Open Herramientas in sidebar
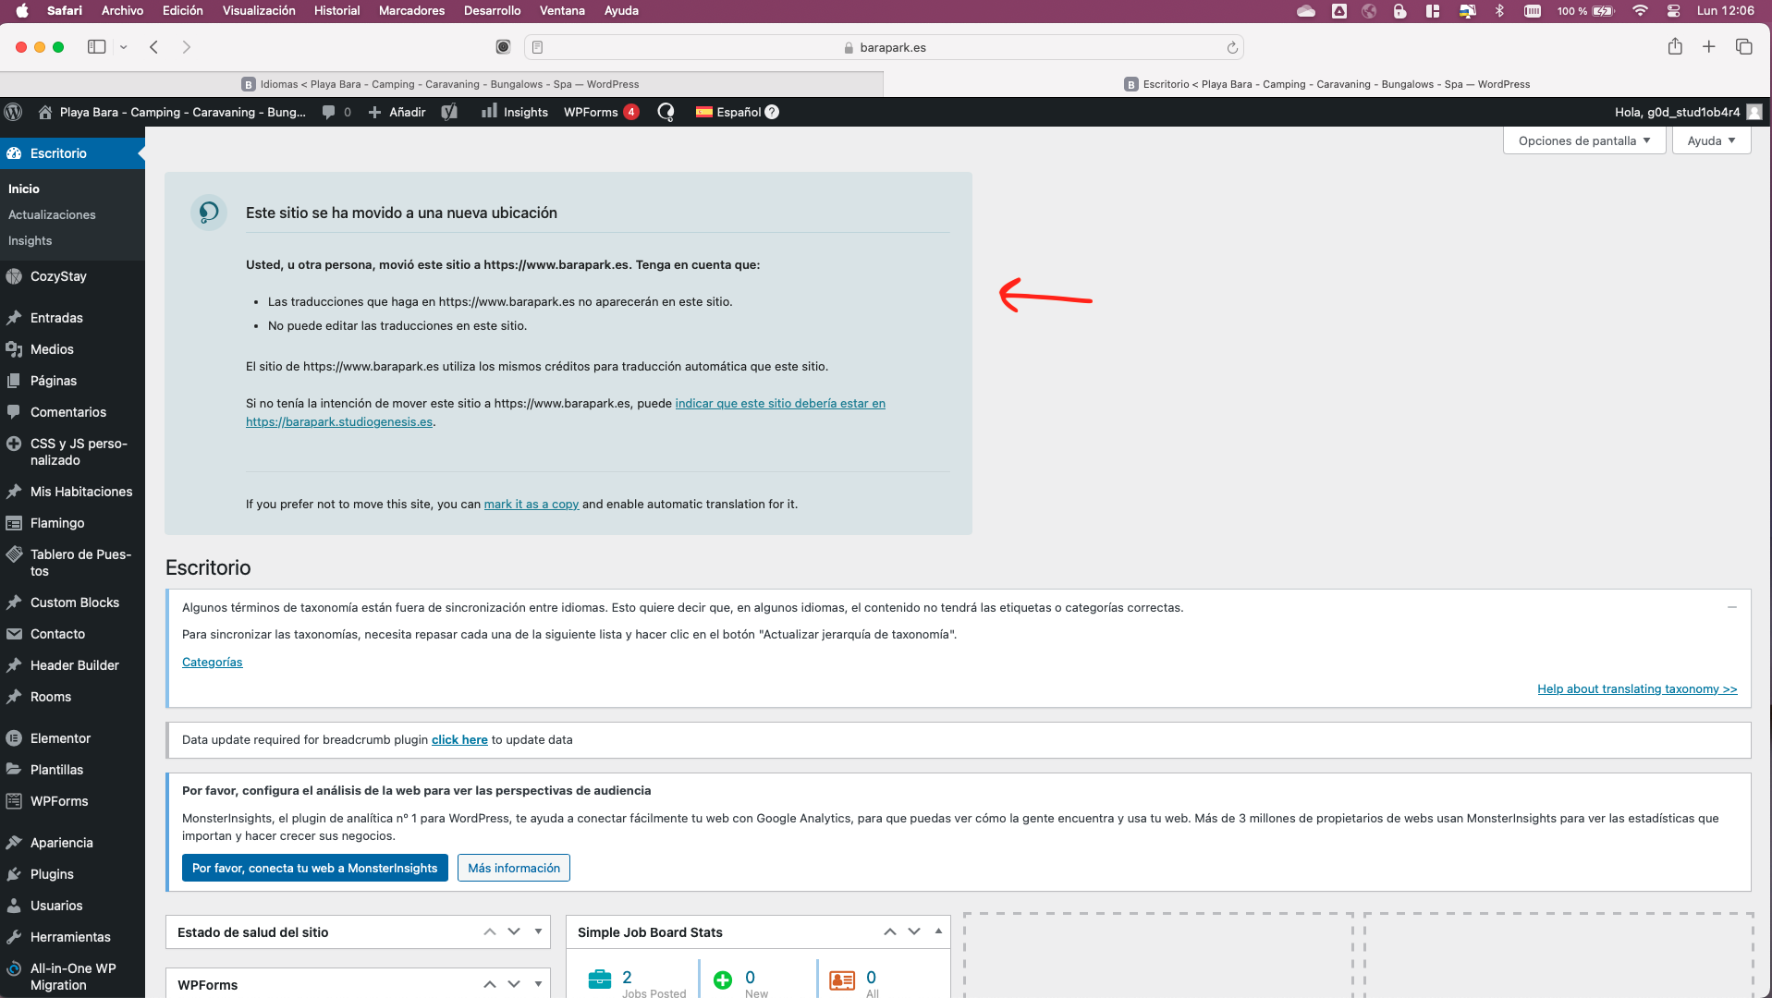Screen dimensions: 1772x998 [x=72, y=937]
